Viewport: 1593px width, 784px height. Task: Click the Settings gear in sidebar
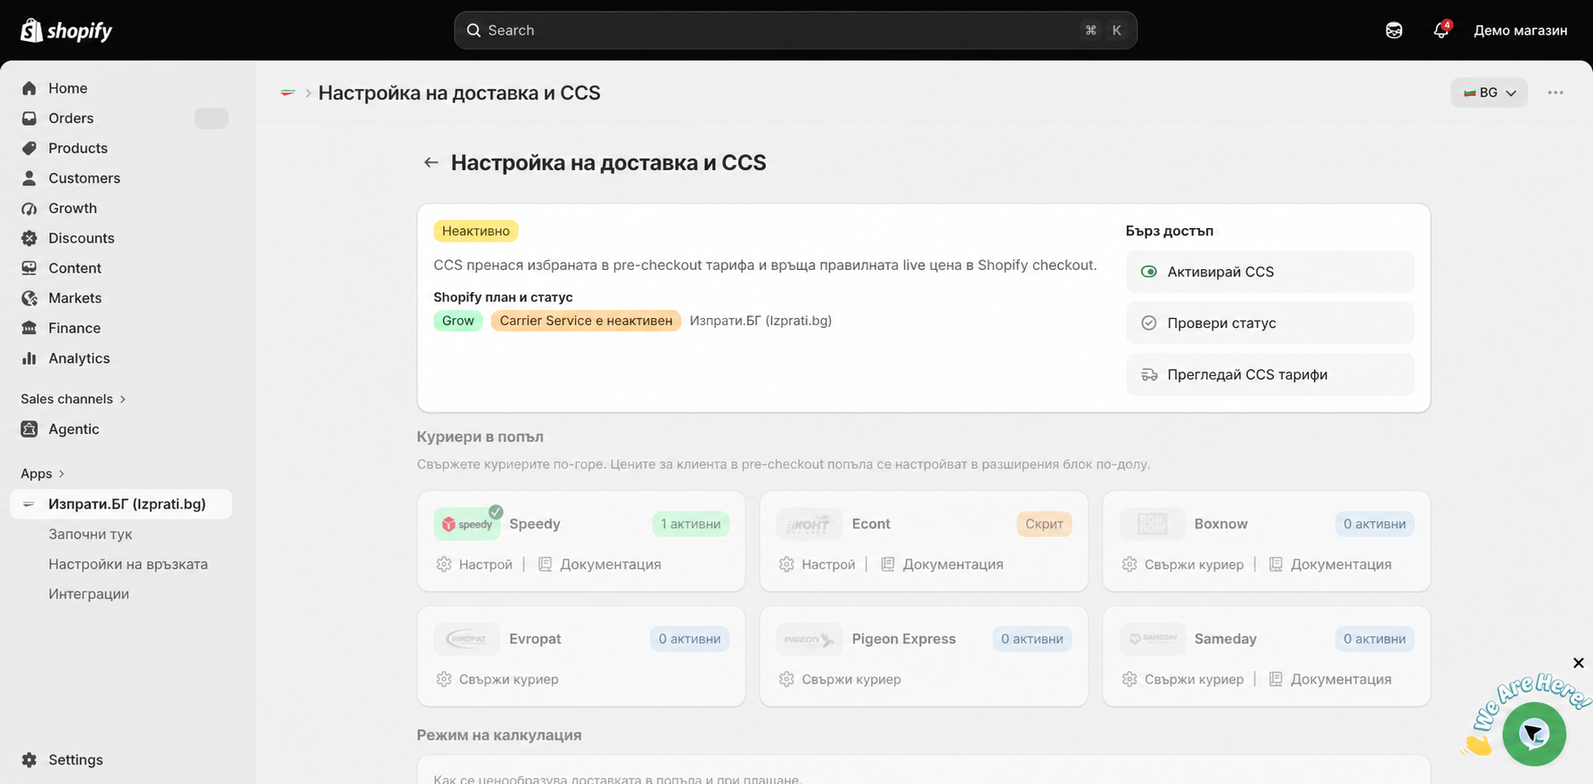click(x=29, y=760)
